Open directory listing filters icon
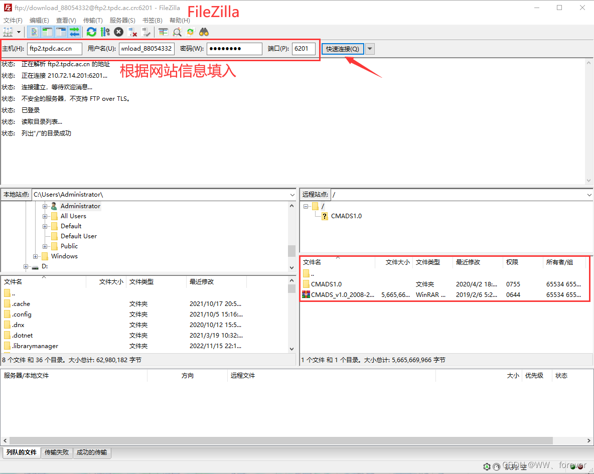594x474 pixels. (x=163, y=32)
